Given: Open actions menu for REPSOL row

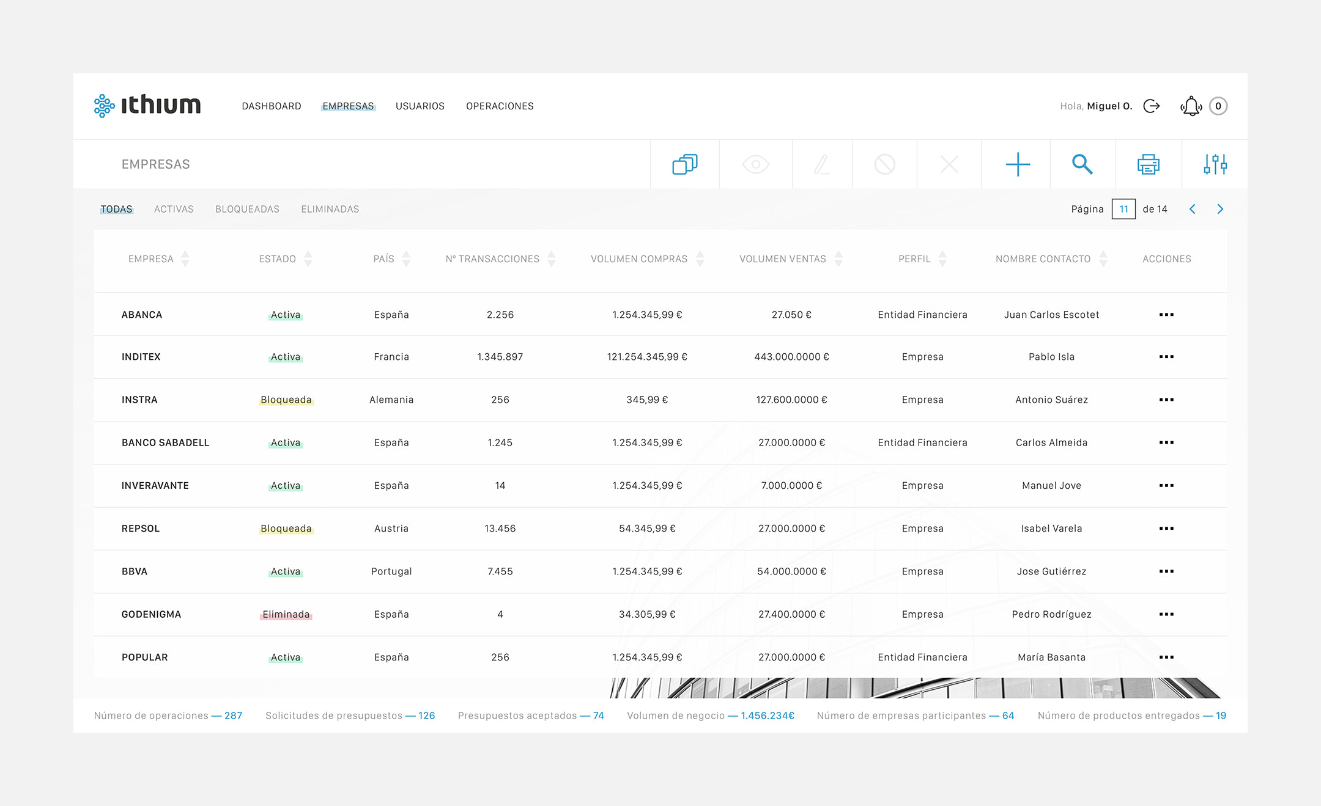Looking at the screenshot, I should coord(1166,529).
